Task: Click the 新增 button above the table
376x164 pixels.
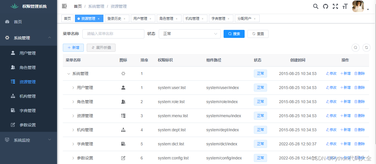Action: click(x=73, y=48)
